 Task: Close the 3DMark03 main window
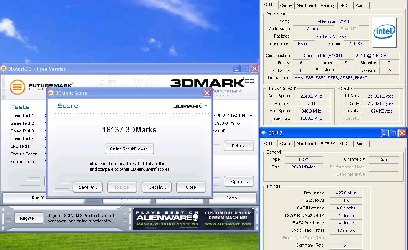point(254,69)
